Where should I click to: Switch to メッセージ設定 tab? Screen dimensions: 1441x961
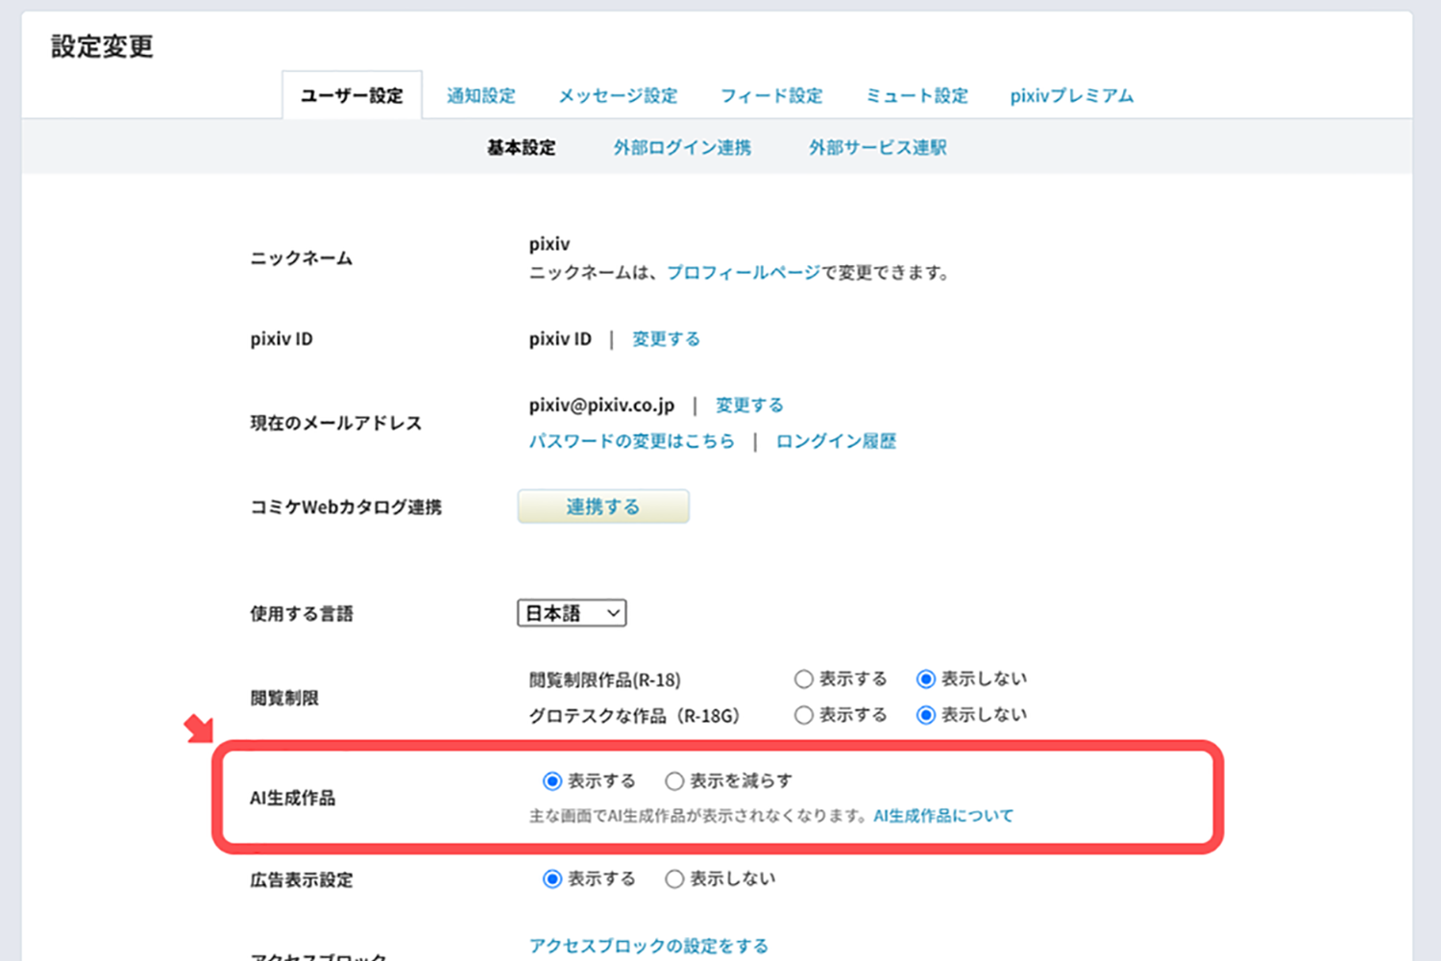coord(618,96)
